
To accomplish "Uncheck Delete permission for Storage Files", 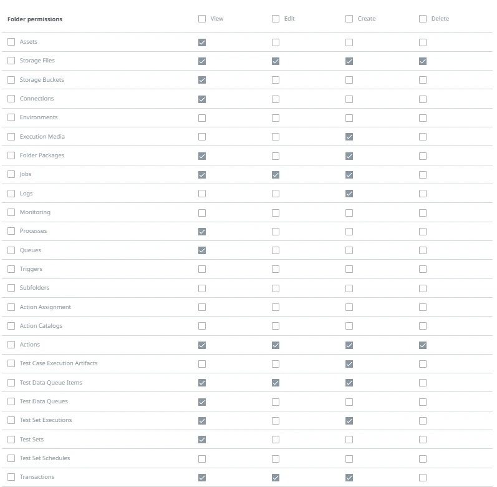I will [x=423, y=61].
